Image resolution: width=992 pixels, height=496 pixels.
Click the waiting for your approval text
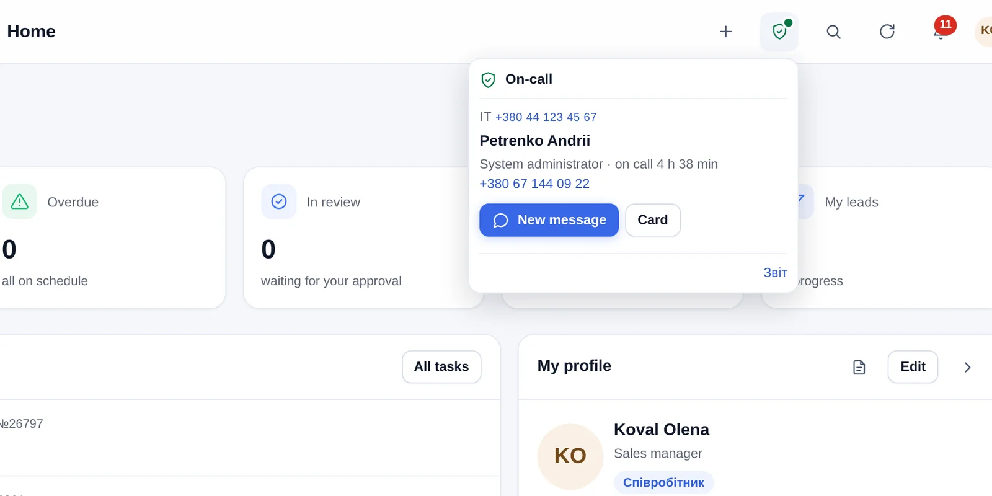(x=331, y=281)
